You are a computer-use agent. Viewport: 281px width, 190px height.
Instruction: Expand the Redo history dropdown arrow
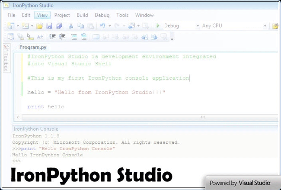(x=124, y=26)
